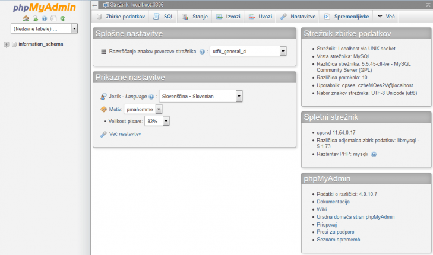This screenshot has height=255, width=433.
Task: Click Vrsta strežnika: MySQL text
Action: [343, 56]
